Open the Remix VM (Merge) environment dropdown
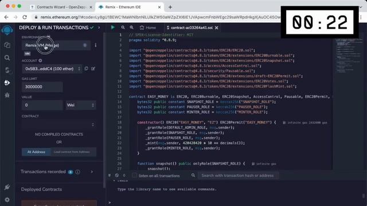Screen dimensions: 367x206 56,45
